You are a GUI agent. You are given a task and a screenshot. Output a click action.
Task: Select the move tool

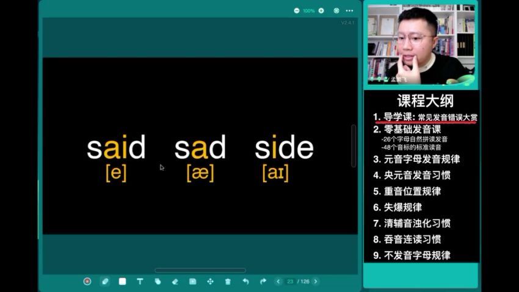pyautogui.click(x=210, y=282)
